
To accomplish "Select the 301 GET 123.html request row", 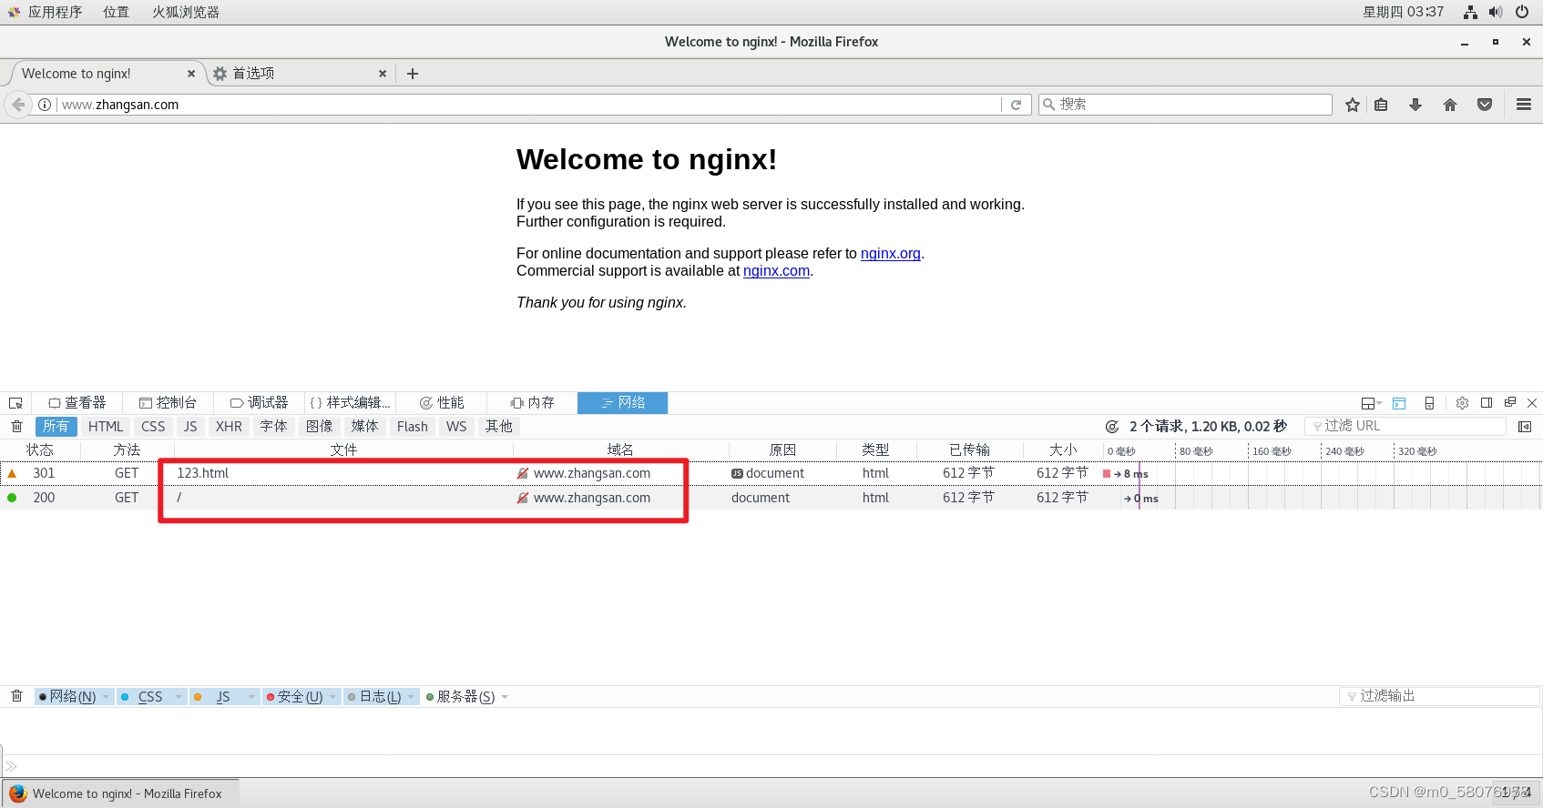I will [x=771, y=473].
